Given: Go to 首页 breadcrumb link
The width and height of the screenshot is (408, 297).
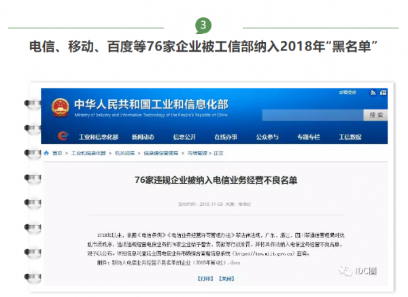Looking at the screenshot, I should (x=57, y=153).
